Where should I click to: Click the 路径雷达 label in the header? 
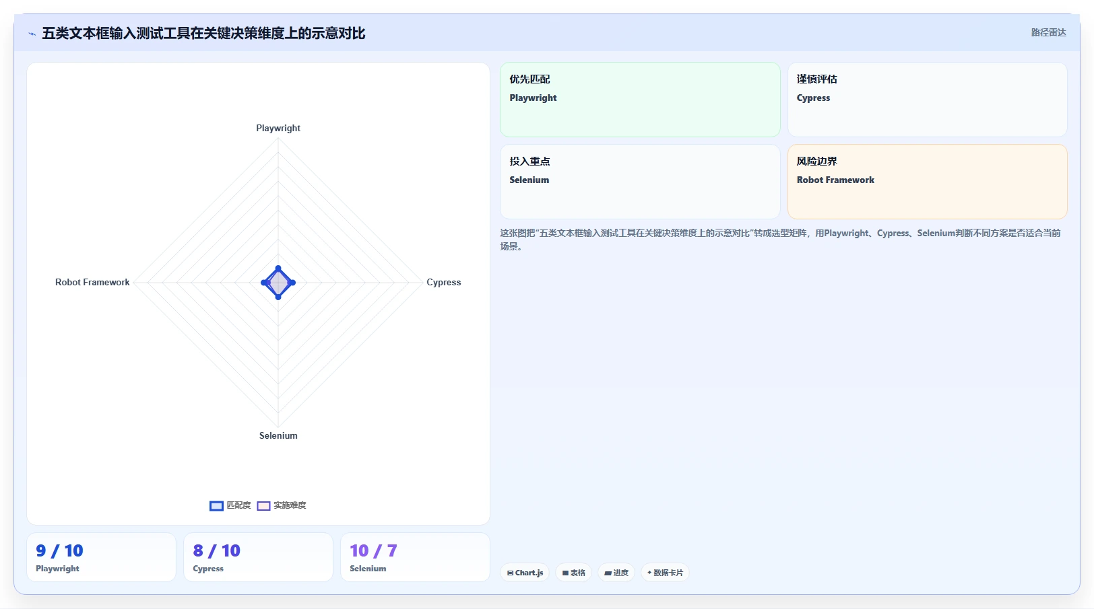1048,32
